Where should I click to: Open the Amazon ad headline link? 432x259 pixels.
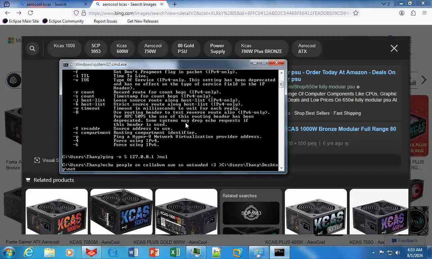tap(341, 76)
